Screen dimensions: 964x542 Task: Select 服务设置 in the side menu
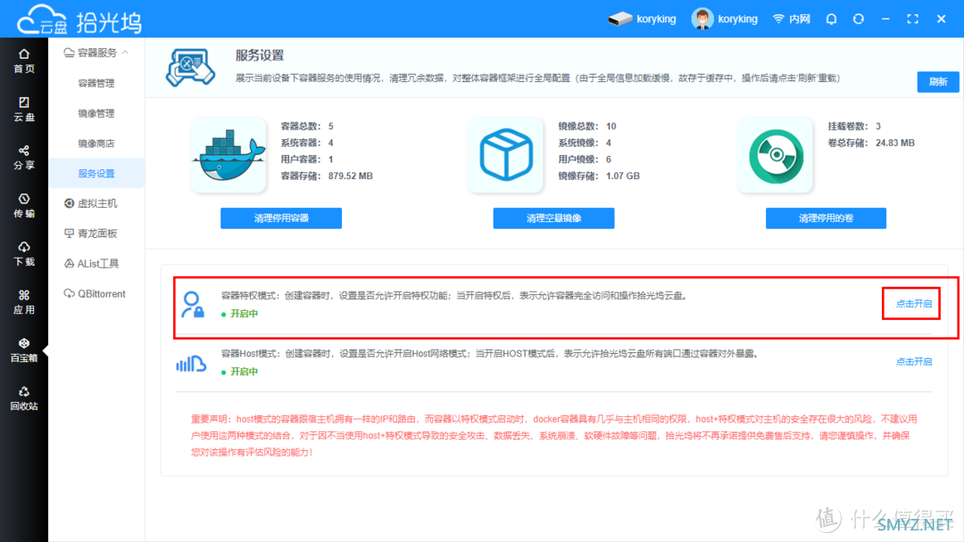pos(96,173)
